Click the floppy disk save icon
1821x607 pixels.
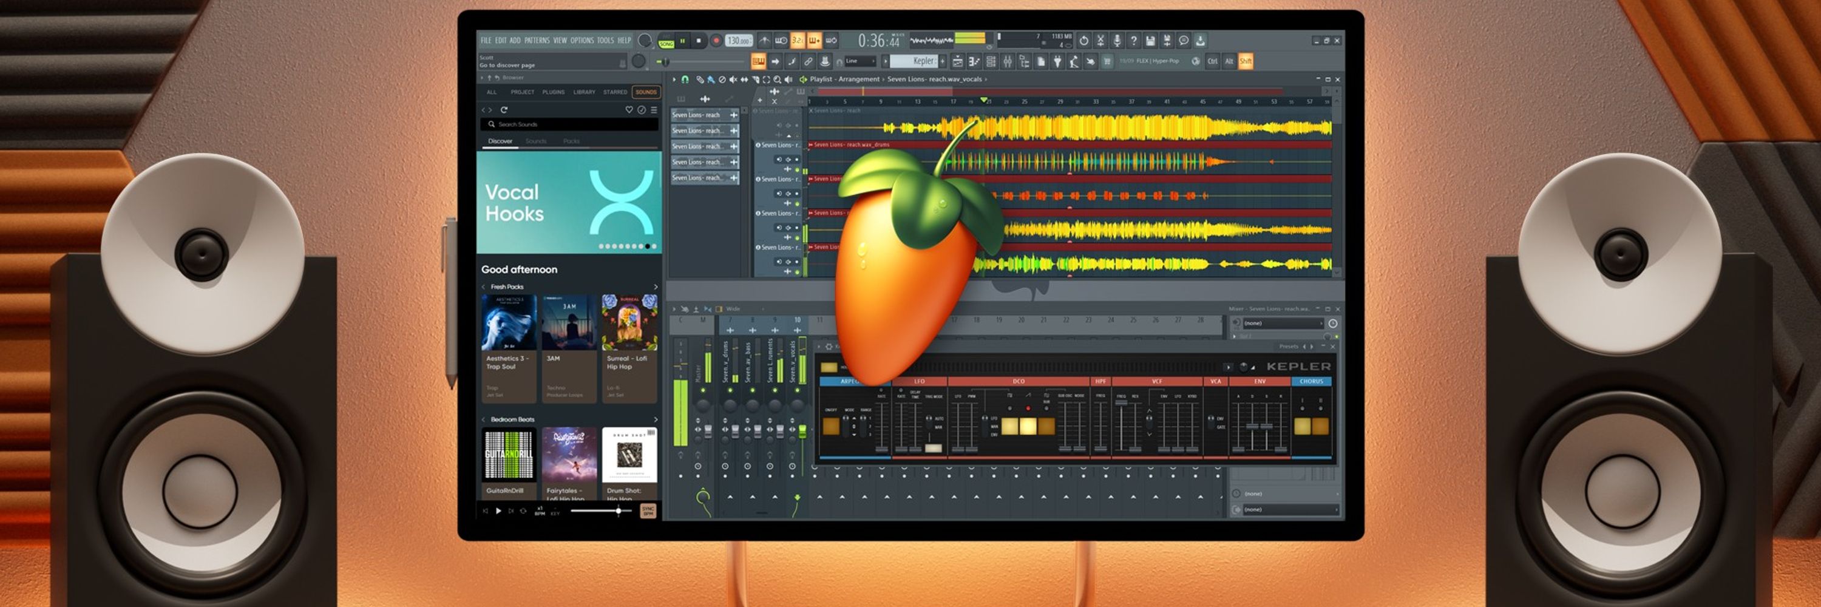point(1150,40)
